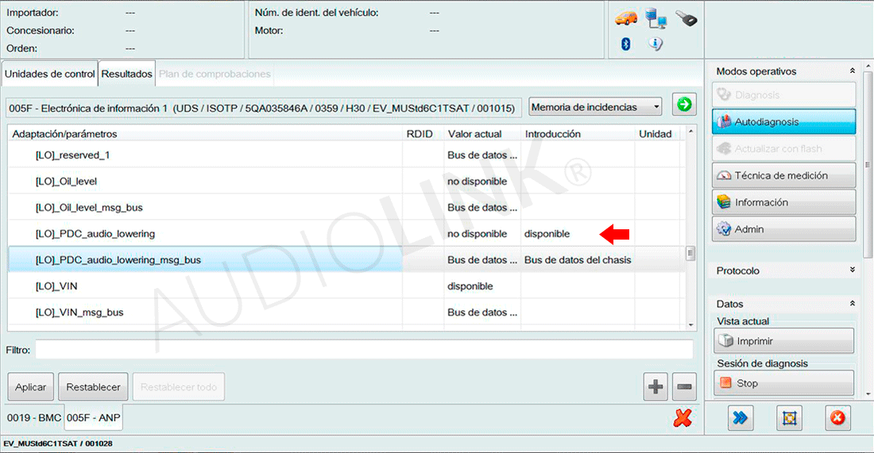Collapse the Datos section
874x453 pixels.
pos(853,304)
